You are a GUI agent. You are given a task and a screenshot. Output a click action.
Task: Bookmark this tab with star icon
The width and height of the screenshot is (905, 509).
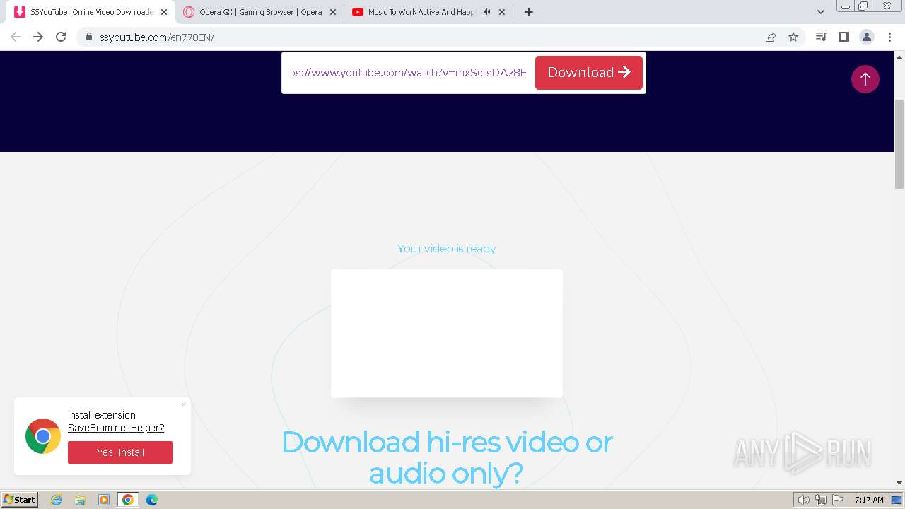point(793,37)
